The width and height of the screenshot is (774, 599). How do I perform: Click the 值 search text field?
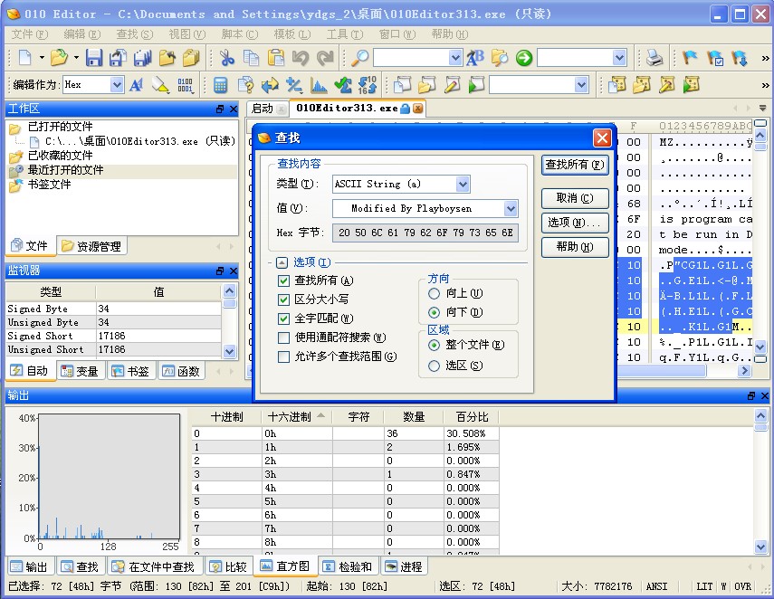pyautogui.click(x=418, y=209)
